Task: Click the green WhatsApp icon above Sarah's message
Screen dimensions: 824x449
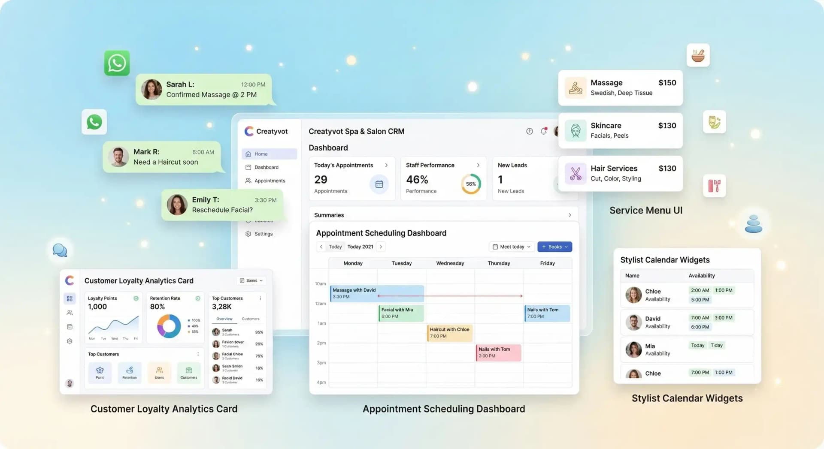Action: (117, 63)
